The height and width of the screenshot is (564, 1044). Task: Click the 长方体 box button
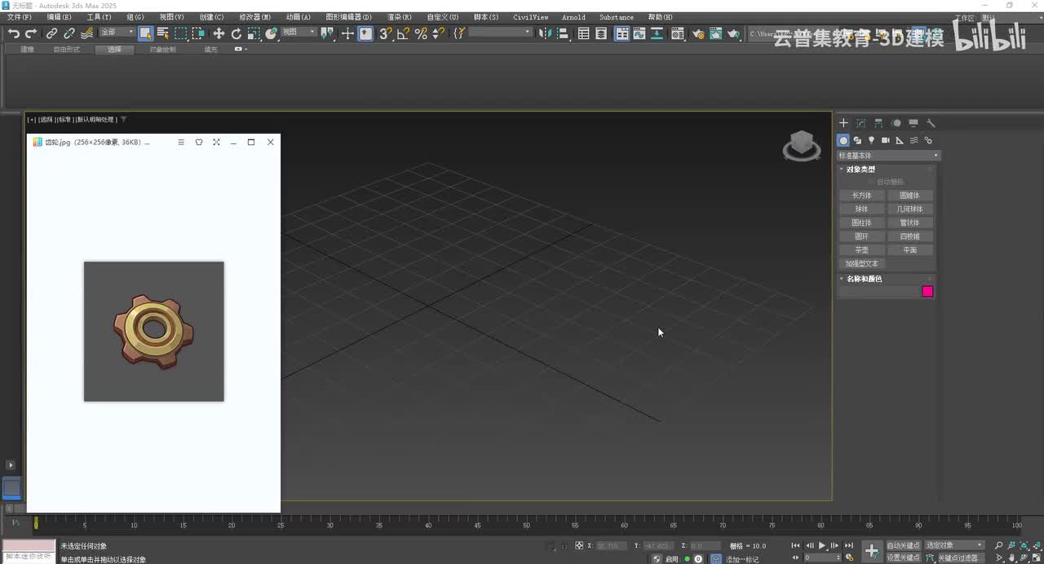(x=861, y=196)
